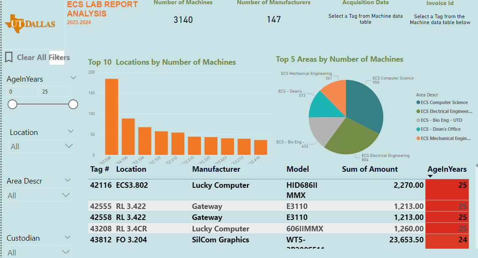Image resolution: width=478 pixels, height=258 pixels.
Task: Click the red AgeInYears cell for tag 43812
Action: [x=447, y=241]
